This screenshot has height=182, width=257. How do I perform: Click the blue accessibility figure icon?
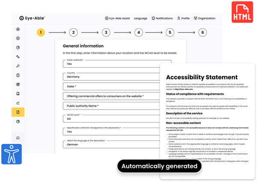(x=12, y=154)
